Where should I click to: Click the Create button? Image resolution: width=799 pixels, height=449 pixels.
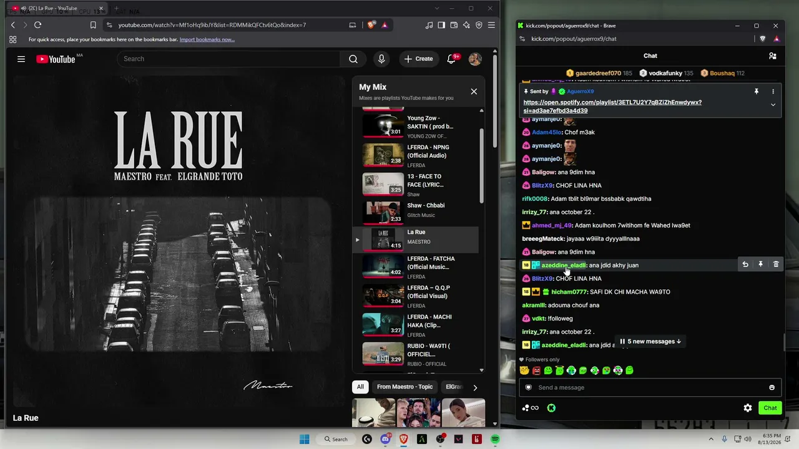[418, 59]
